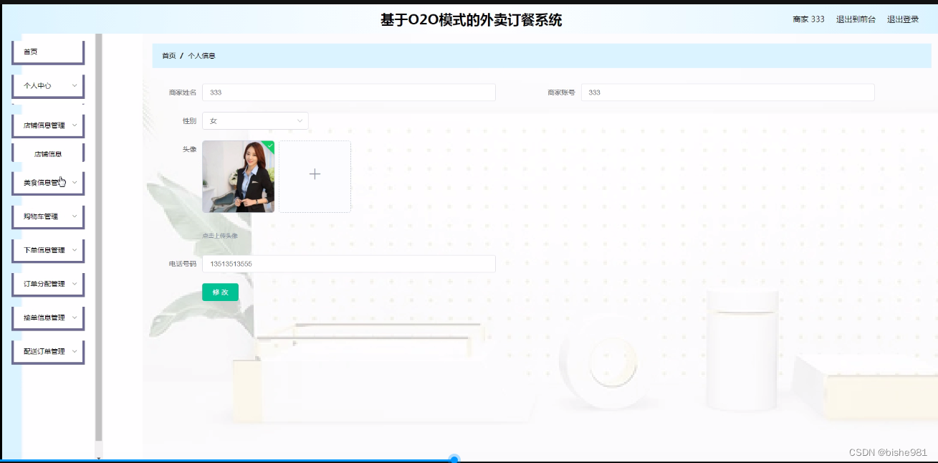Screen dimensions: 938x463
Task: Expand the 购物车管理 section
Action: (47, 216)
